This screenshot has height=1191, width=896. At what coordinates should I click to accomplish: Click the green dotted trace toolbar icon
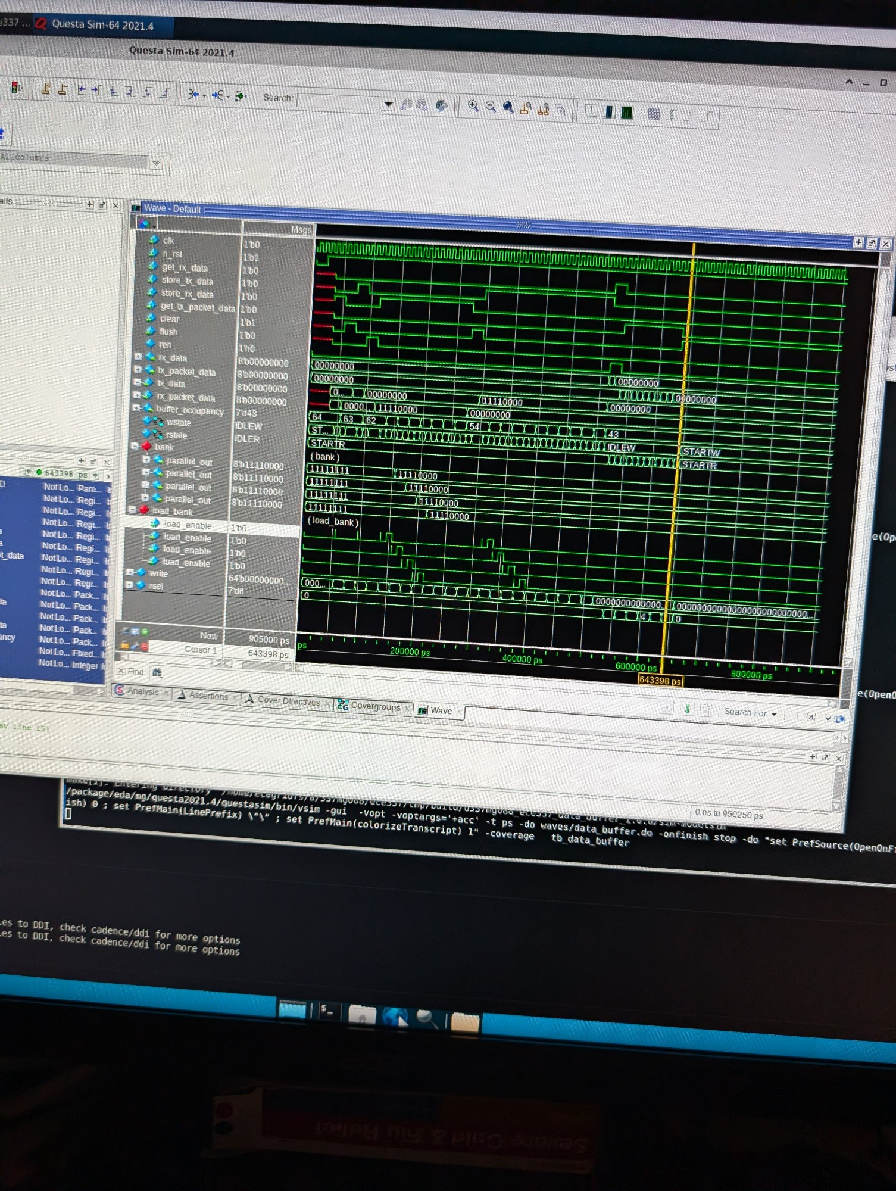[240, 95]
